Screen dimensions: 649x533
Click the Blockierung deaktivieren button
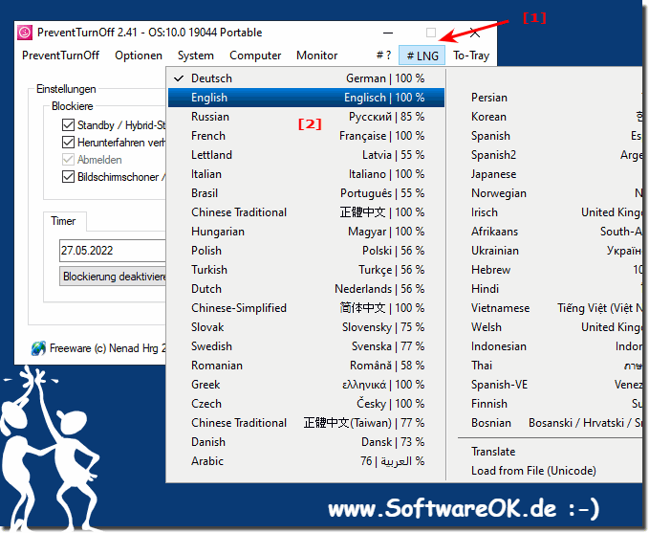pos(113,277)
